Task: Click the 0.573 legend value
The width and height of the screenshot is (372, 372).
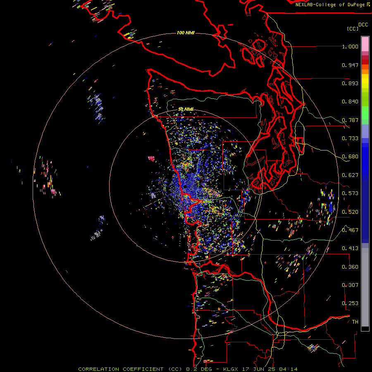Action: 350,193
